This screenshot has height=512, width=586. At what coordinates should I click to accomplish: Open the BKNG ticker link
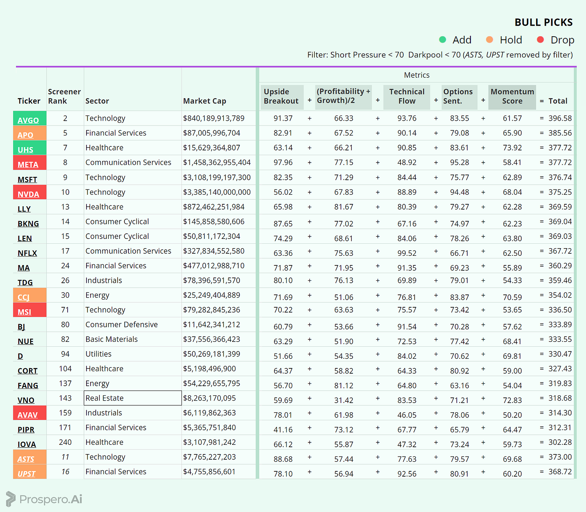[28, 224]
